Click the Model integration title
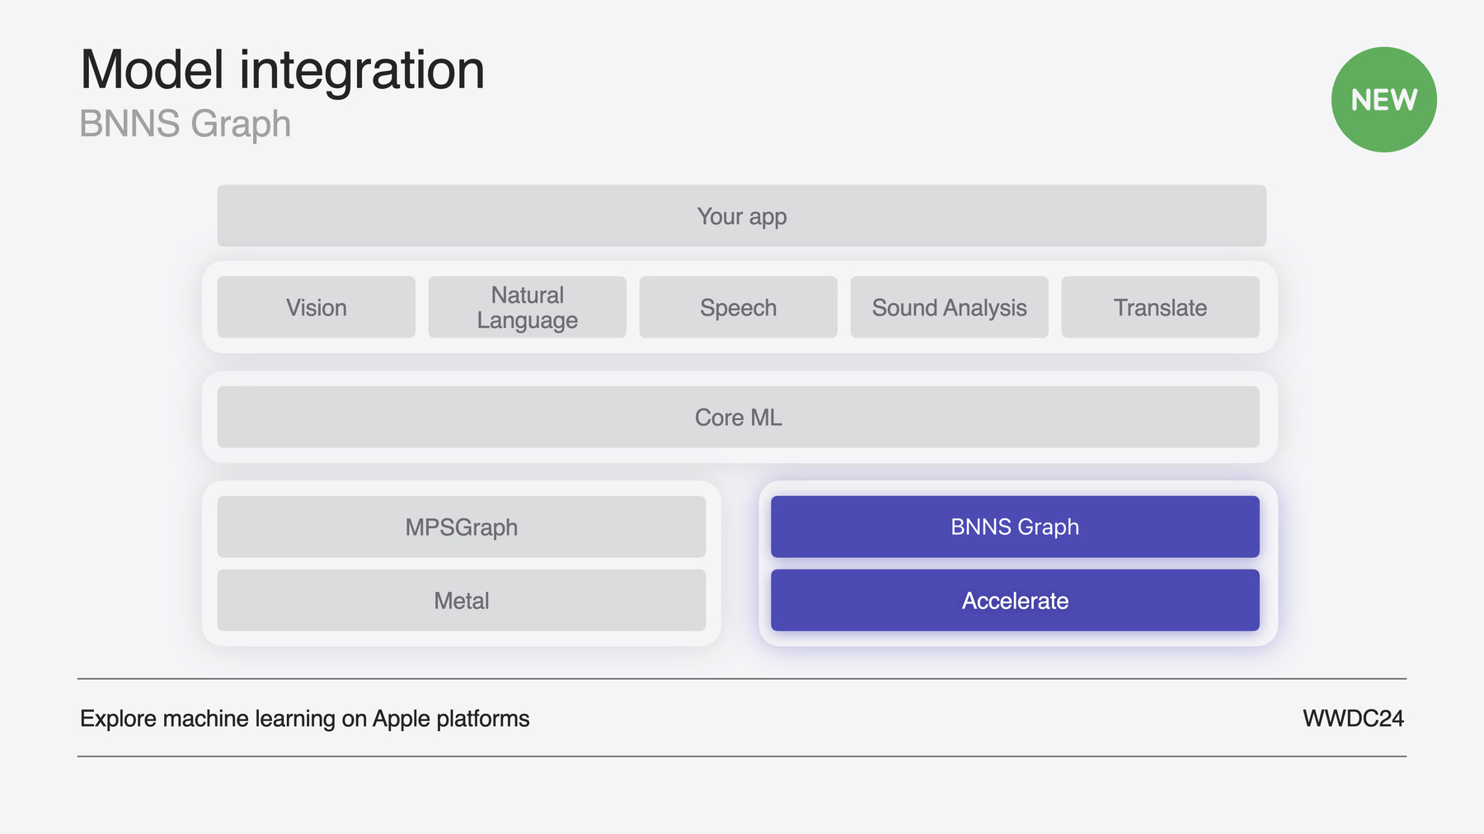 click(x=282, y=70)
